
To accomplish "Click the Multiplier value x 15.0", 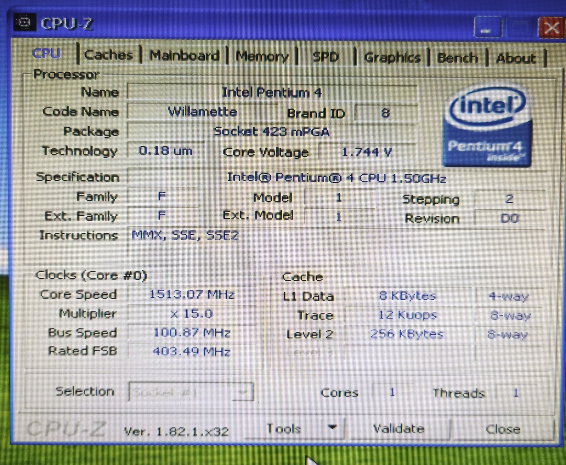I will click(x=192, y=314).
